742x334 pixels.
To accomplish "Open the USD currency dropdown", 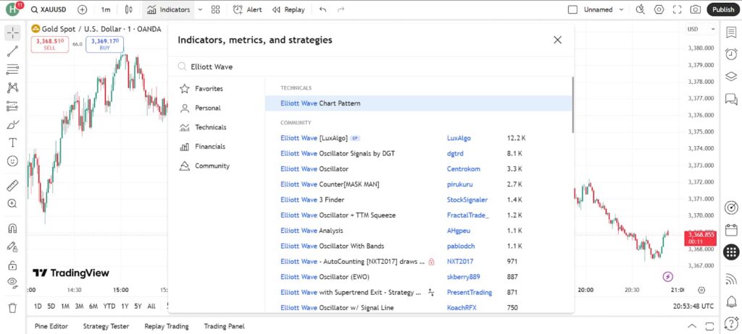I will point(701,30).
